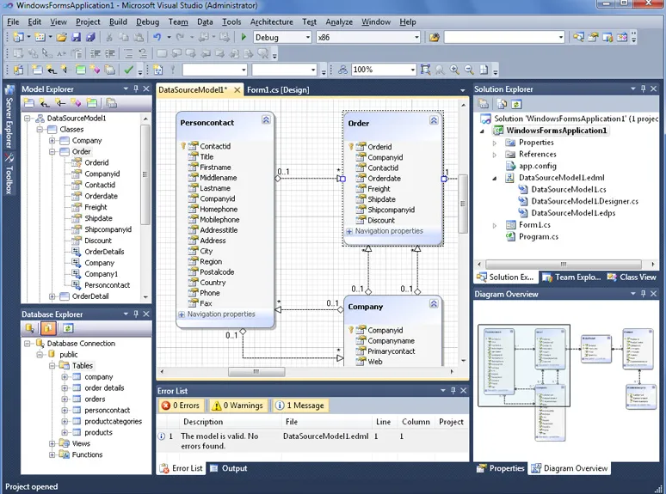
Task: Click the diagram's horizontal scrollbar thumb
Action: click(256, 372)
